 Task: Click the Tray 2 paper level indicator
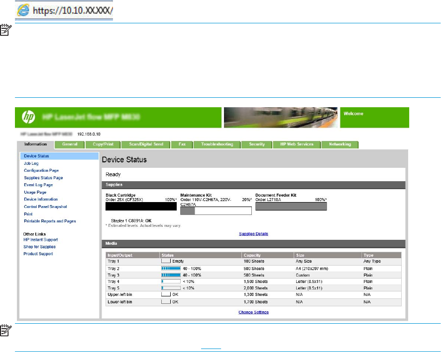(x=170, y=267)
